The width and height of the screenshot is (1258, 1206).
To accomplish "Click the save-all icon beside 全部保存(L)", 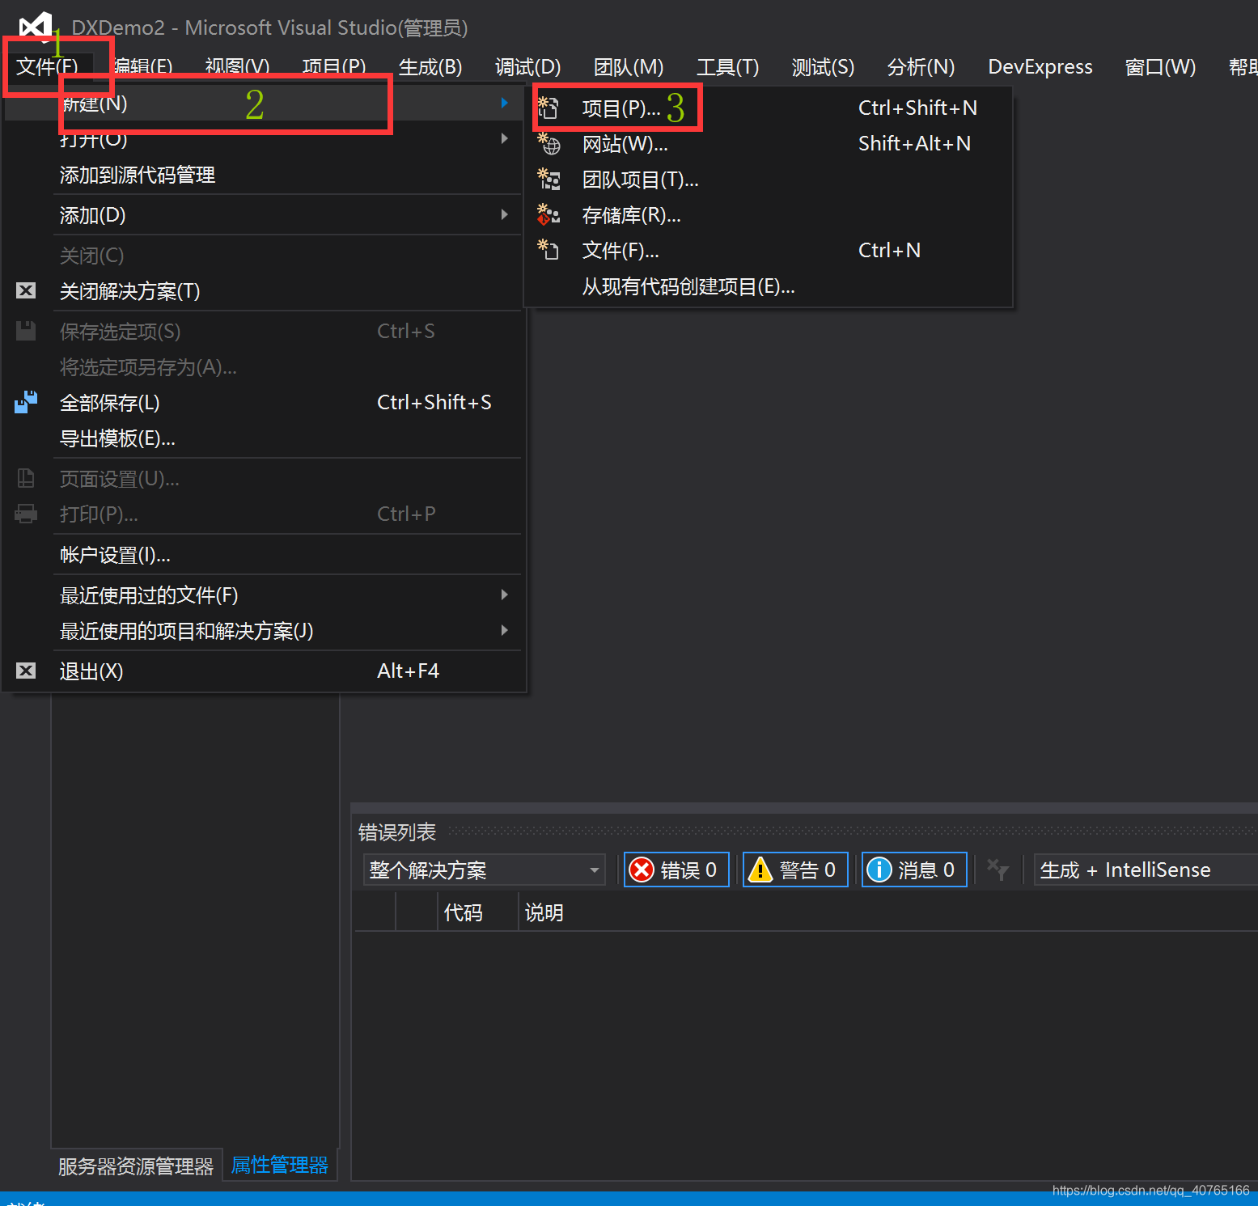I will click(x=26, y=402).
